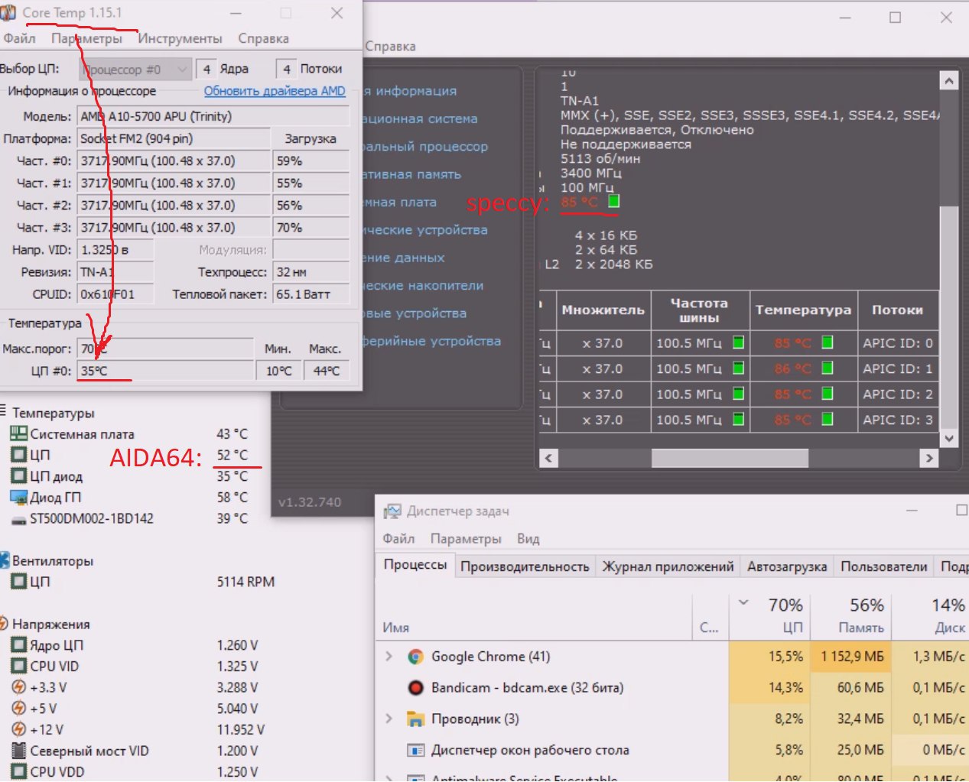Select Speccy sidebar item ending in память

pos(411,174)
